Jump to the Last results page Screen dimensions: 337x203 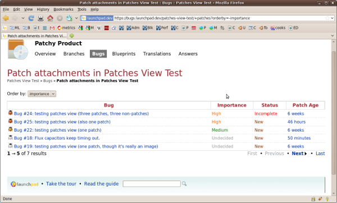point(320,154)
